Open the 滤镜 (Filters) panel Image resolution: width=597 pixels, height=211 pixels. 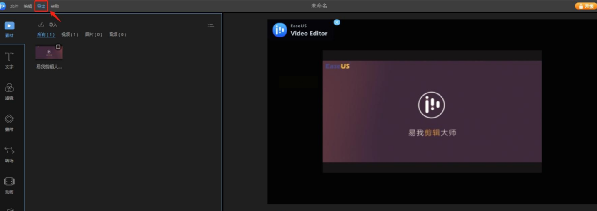coord(9,91)
